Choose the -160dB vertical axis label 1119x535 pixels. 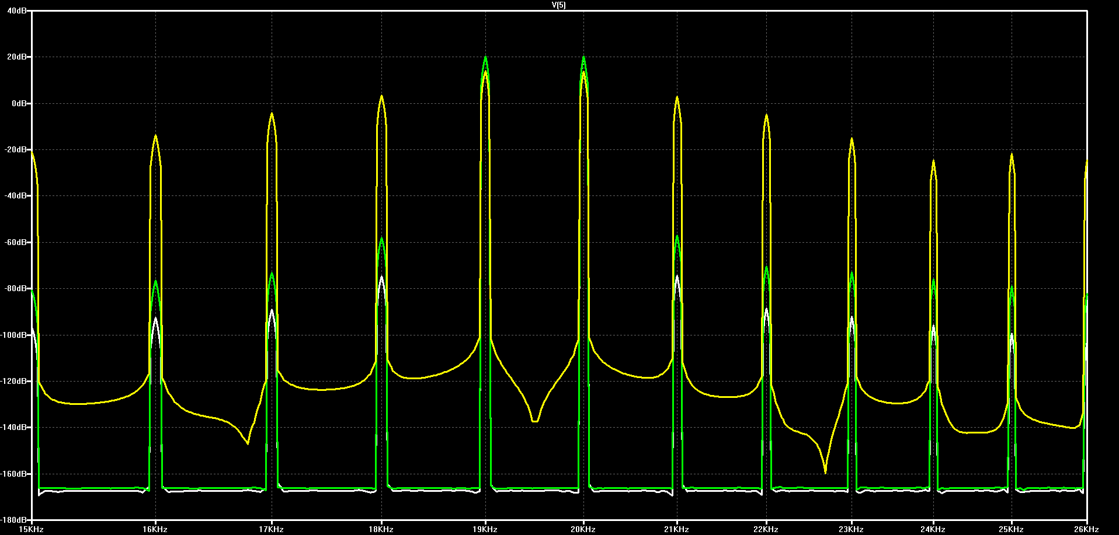(x=14, y=474)
